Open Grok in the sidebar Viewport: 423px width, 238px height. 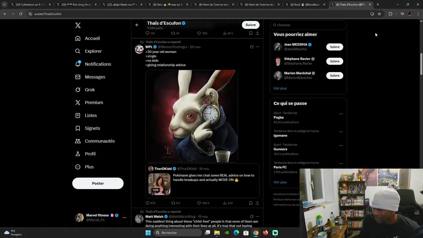point(85,90)
